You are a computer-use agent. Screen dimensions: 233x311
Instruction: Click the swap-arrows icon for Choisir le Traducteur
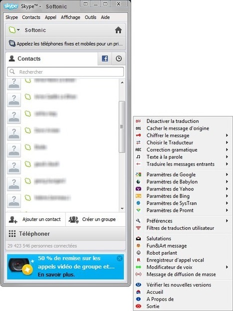click(138, 143)
